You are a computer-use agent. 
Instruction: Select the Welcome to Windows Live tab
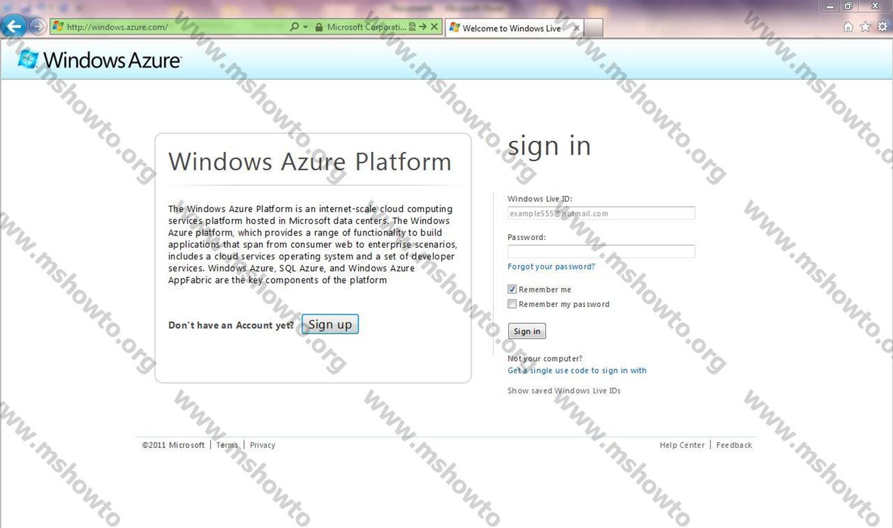(512, 28)
